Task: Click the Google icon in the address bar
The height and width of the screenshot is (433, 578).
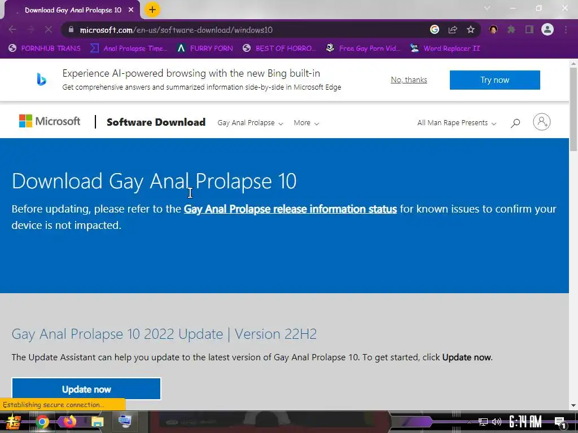Action: (435, 30)
